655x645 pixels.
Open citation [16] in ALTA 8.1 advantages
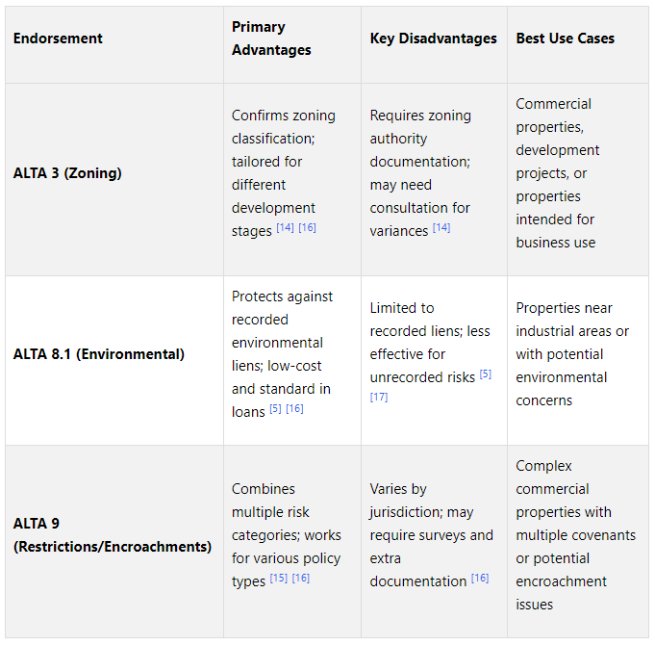point(294,408)
